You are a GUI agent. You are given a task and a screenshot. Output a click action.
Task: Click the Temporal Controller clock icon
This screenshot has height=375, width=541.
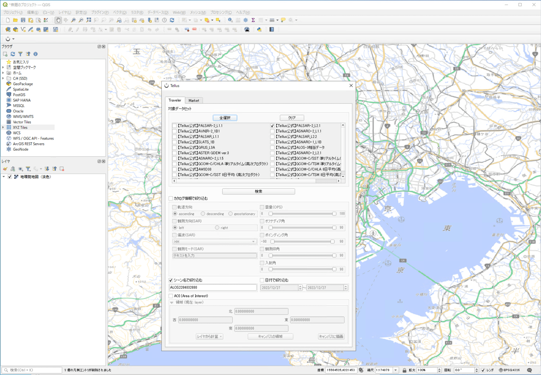pos(164,20)
